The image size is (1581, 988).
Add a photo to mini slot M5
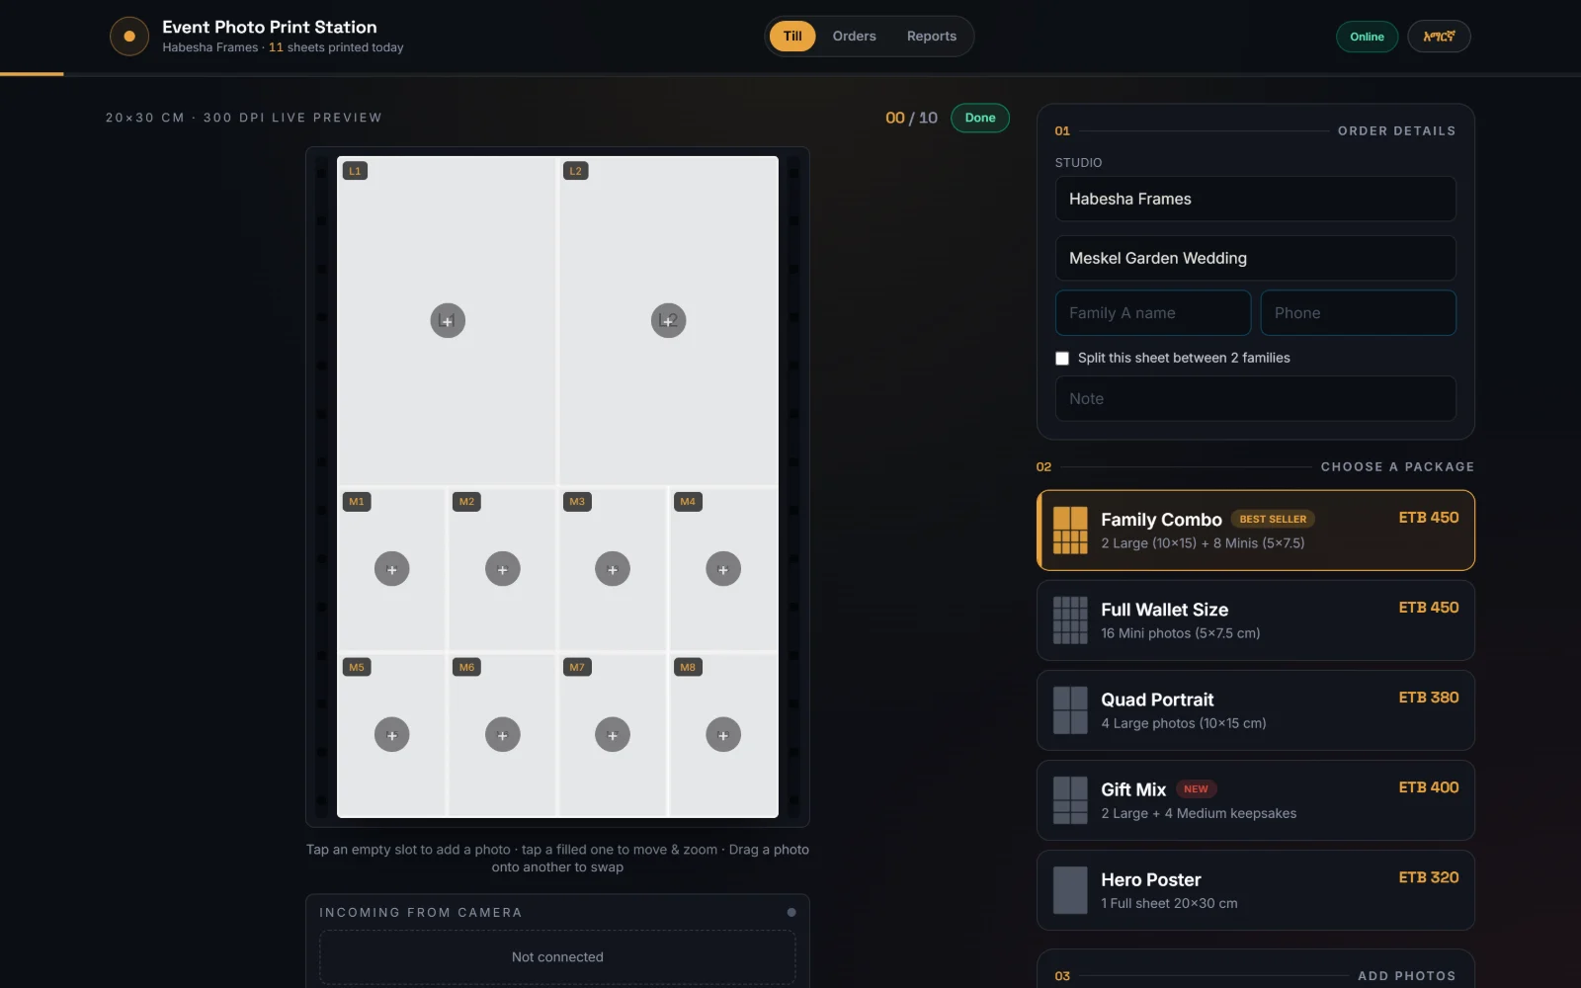391,735
